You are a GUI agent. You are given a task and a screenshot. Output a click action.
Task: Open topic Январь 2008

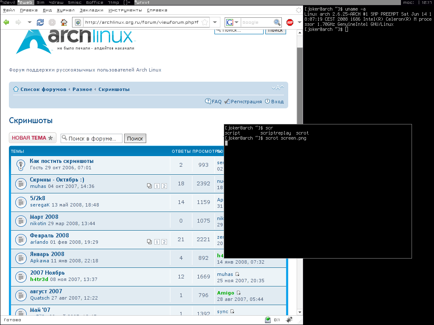[x=47, y=254]
